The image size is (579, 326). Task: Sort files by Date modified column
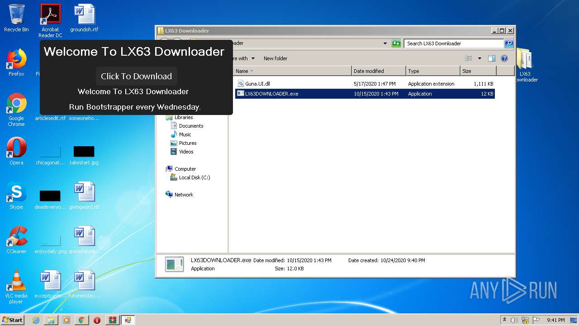379,71
